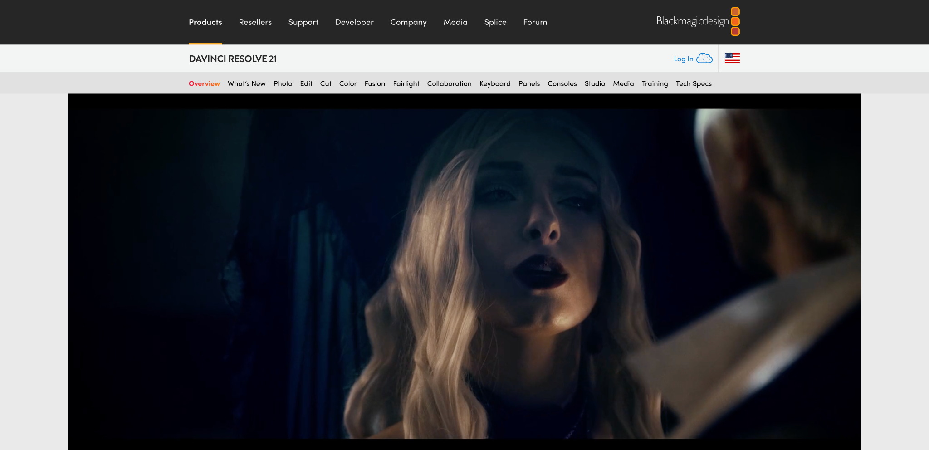Image resolution: width=929 pixels, height=450 pixels.
Task: Click the Blackmagic Design logo
Action: pos(698,21)
